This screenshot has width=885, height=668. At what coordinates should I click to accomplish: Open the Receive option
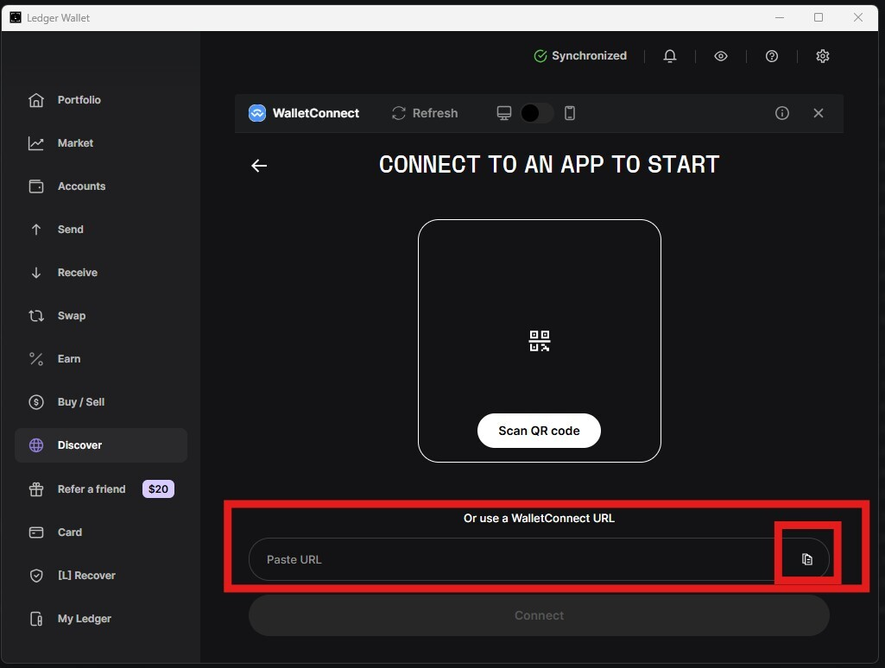pyautogui.click(x=78, y=273)
